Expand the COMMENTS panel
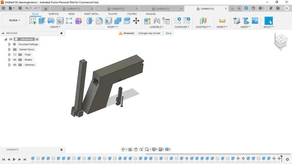 pos(61,150)
